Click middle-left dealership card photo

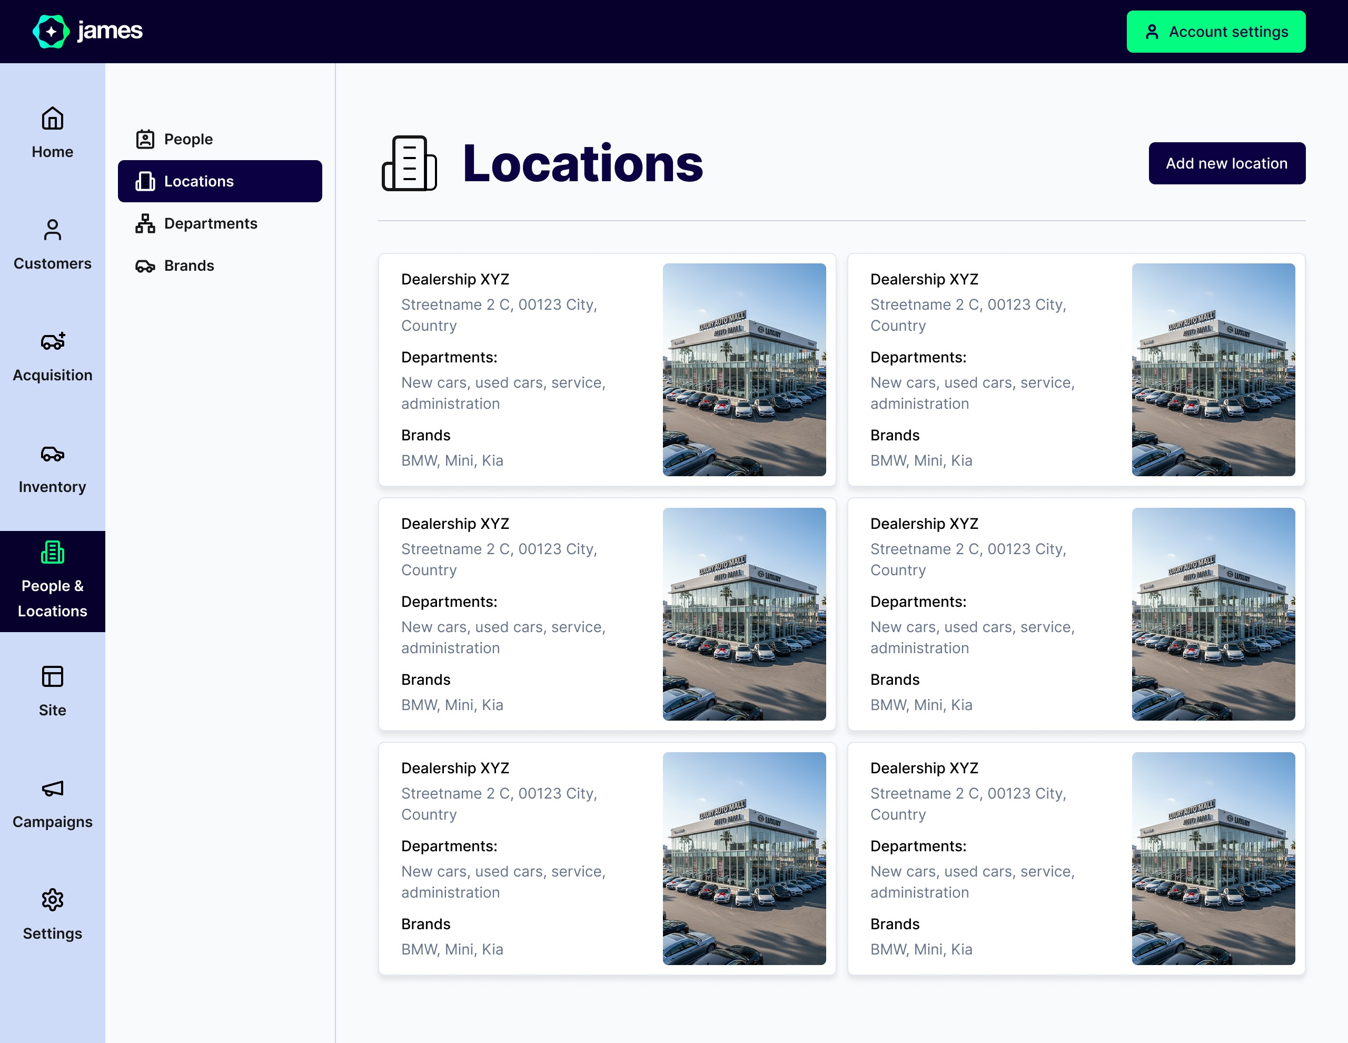744,614
